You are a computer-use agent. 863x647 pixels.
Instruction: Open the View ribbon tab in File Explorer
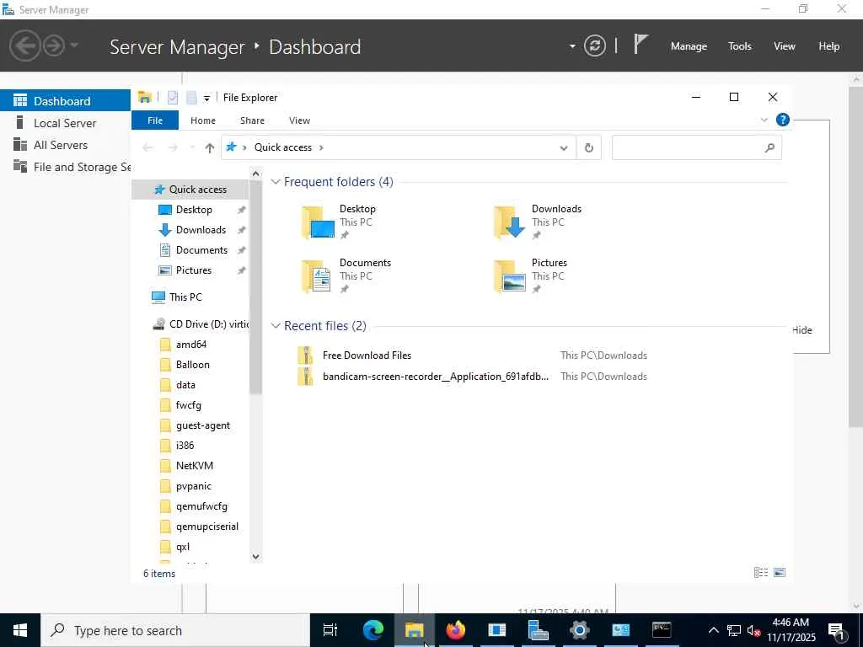pyautogui.click(x=299, y=120)
